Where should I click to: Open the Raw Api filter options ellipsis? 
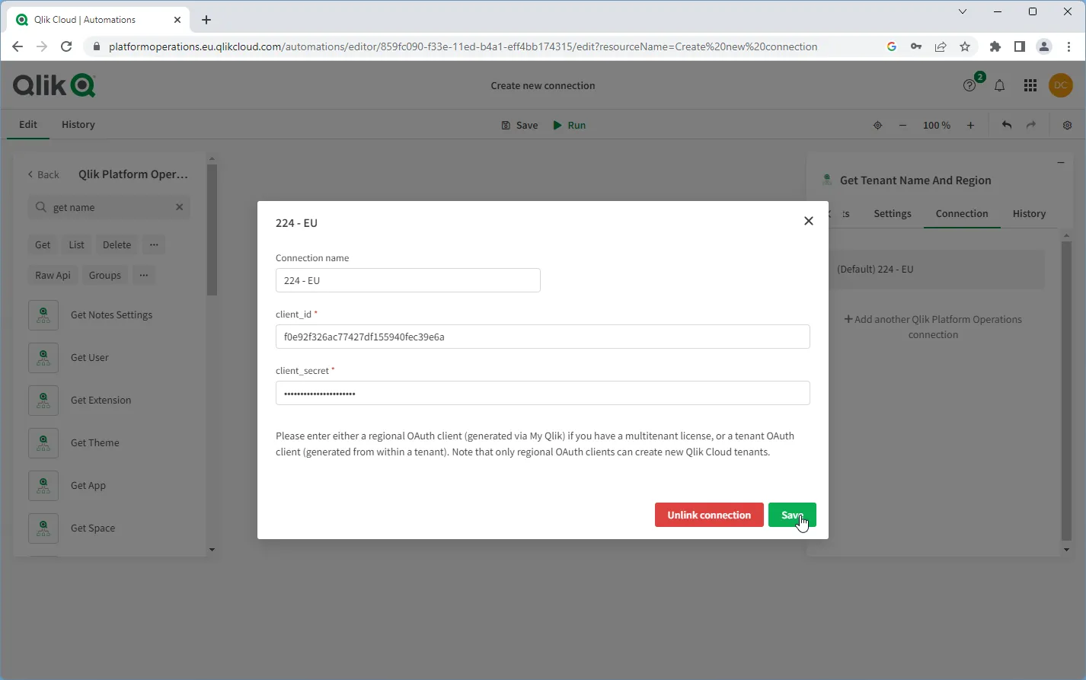tap(144, 275)
